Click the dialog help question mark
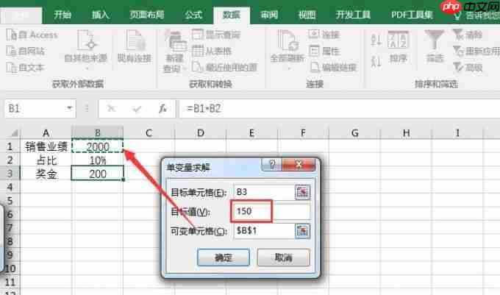 [x=271, y=165]
